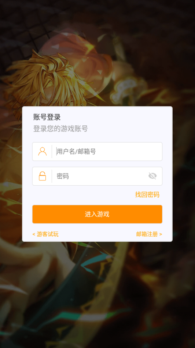Open the 找回密码 link
The height and width of the screenshot is (348, 195).
click(147, 195)
